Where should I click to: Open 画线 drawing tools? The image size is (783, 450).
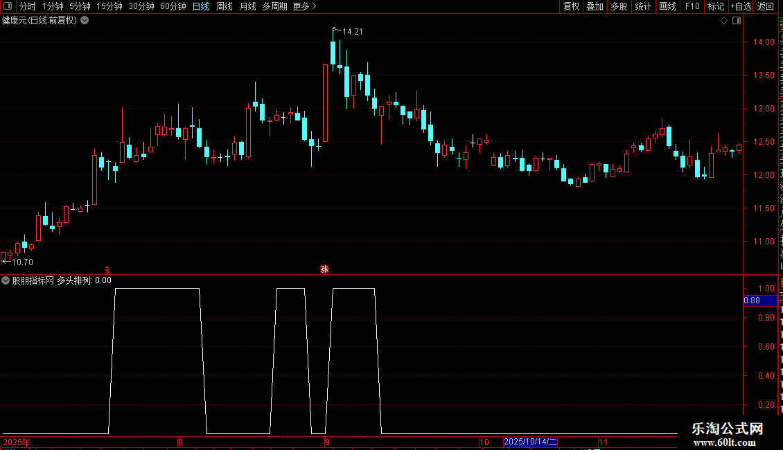pos(668,6)
